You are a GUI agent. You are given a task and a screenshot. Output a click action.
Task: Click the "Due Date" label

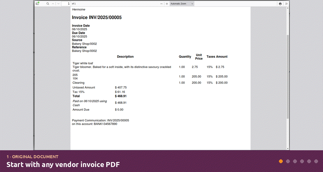(78, 33)
